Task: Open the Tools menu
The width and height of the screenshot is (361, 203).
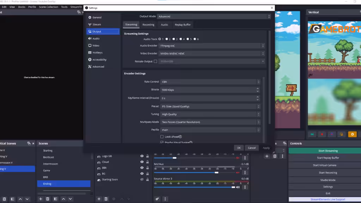Action: [x=64, y=6]
